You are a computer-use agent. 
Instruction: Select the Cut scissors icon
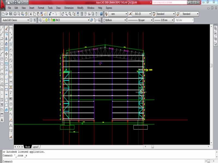(x=31, y=14)
